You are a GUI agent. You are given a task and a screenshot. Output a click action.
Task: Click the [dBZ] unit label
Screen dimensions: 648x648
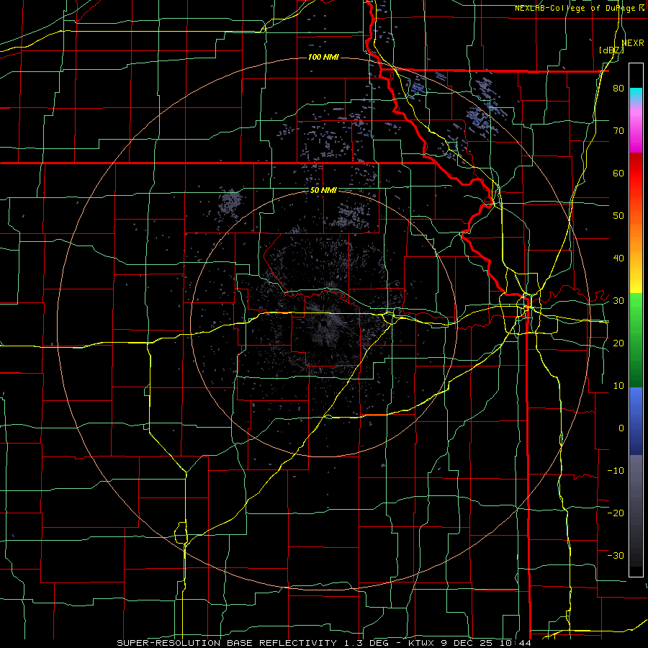611,50
